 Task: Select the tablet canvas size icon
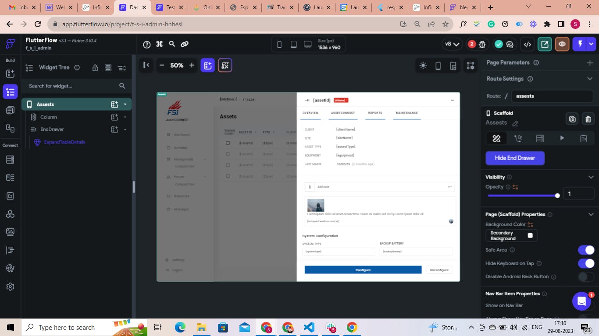click(x=294, y=44)
